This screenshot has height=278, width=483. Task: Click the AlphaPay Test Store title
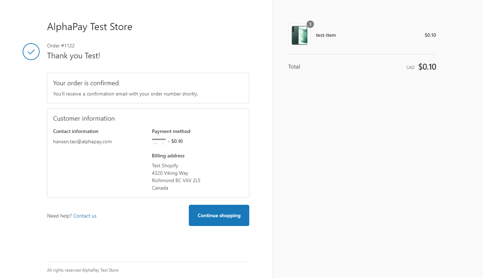90,27
